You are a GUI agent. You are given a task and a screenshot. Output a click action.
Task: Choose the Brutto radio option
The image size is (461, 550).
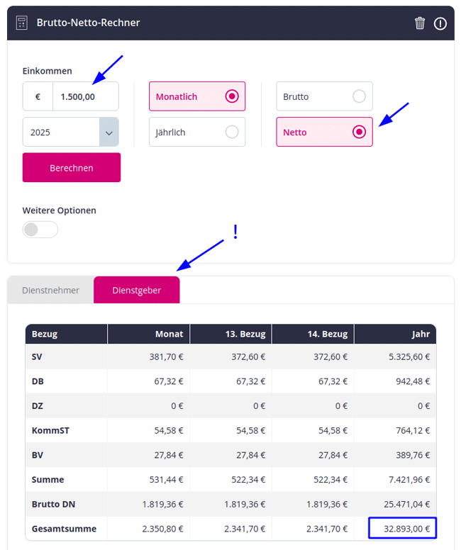[324, 96]
